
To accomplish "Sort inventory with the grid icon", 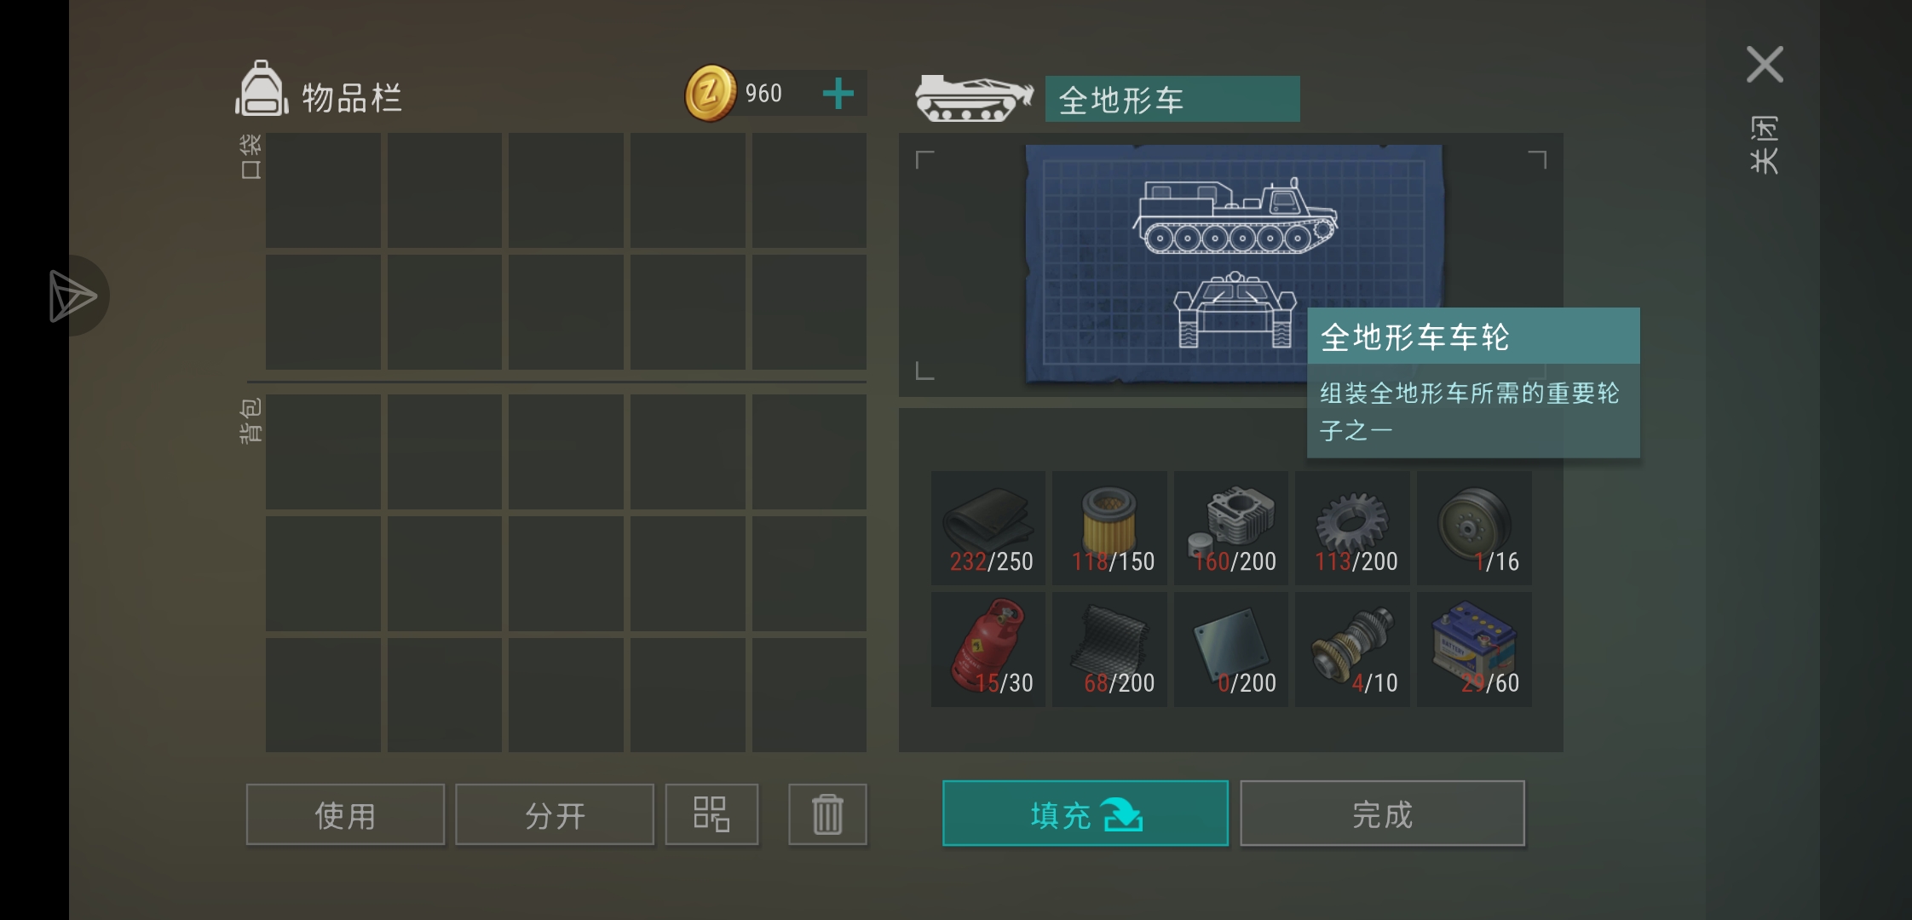I will pos(711,814).
